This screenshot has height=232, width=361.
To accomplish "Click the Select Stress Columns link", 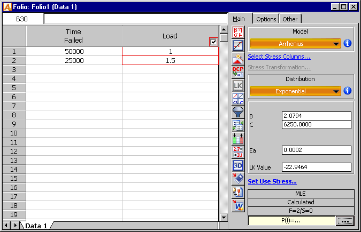I will coord(279,57).
